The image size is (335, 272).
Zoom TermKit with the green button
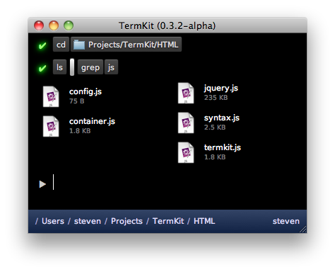(69, 25)
